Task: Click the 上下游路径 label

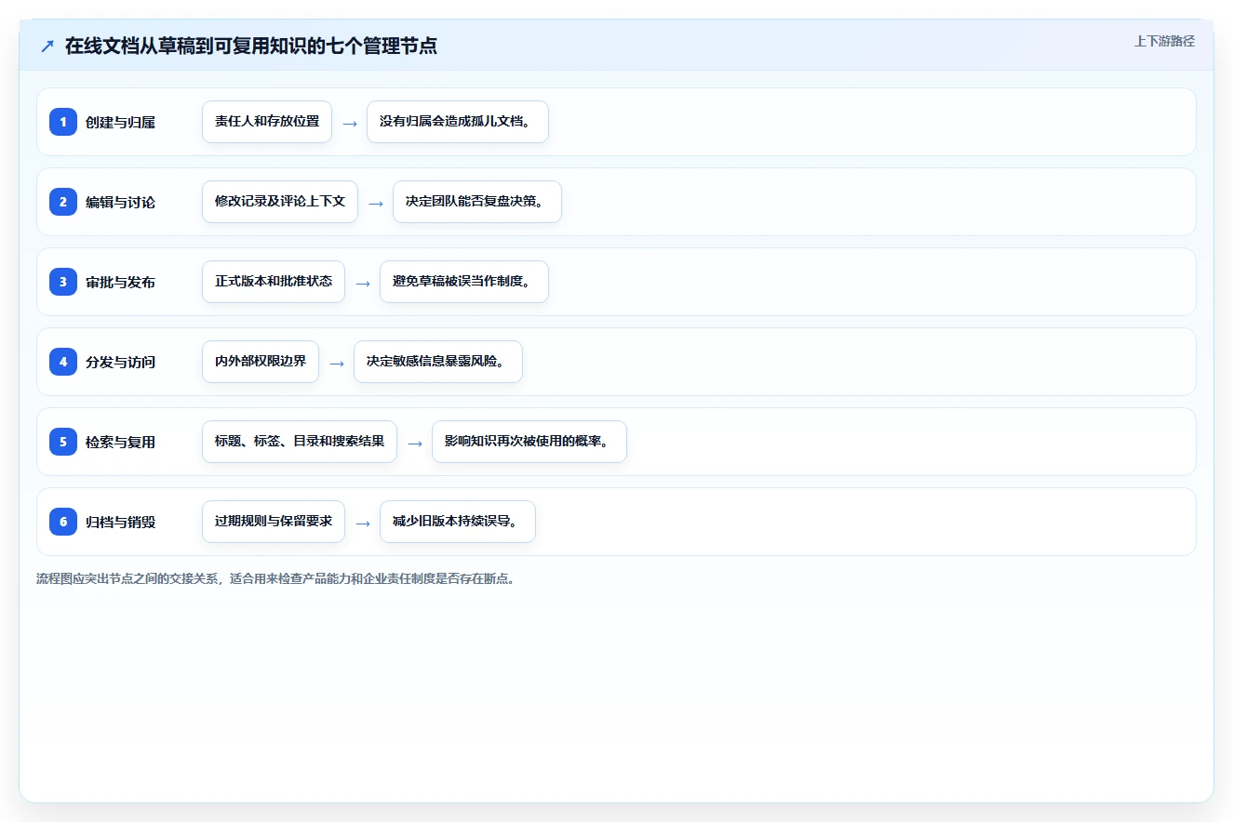Action: tap(1164, 42)
